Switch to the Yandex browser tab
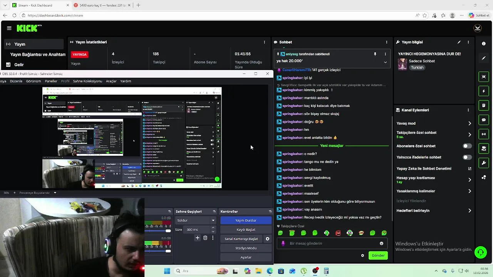493x277 pixels. tap(102, 5)
